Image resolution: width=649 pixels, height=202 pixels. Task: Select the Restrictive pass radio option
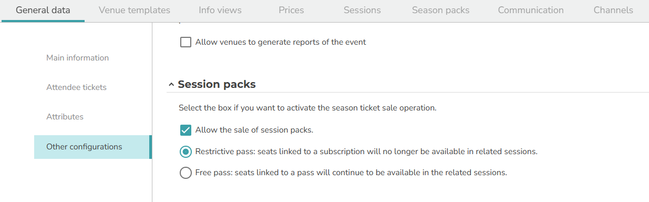[x=186, y=151]
